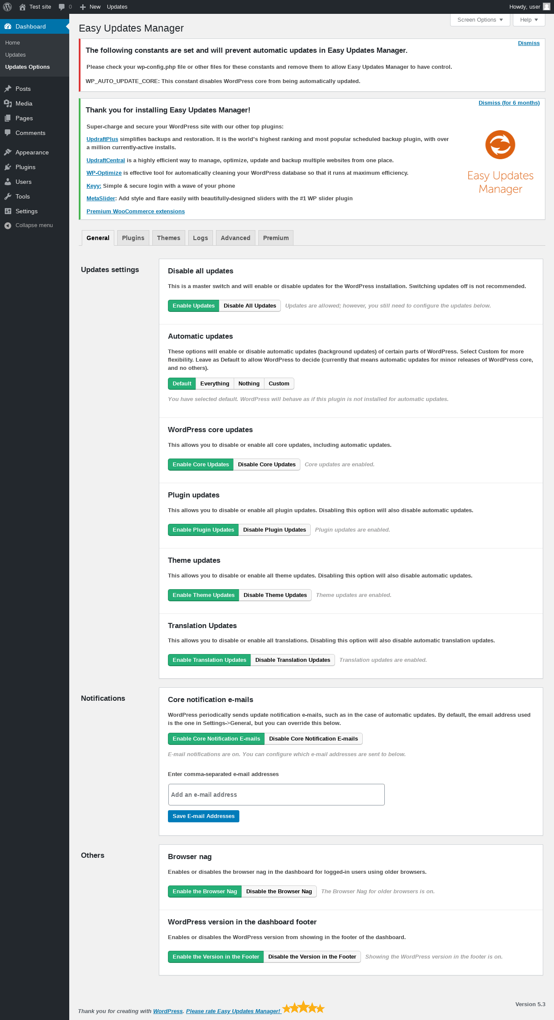The image size is (554, 1020).
Task: Open the comments bubble icon in admin bar
Action: click(x=61, y=7)
